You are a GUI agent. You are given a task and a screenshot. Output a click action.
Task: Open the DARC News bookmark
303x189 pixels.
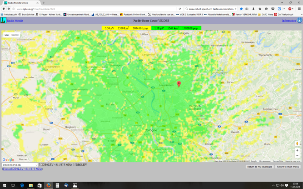pyautogui.click(x=266, y=14)
